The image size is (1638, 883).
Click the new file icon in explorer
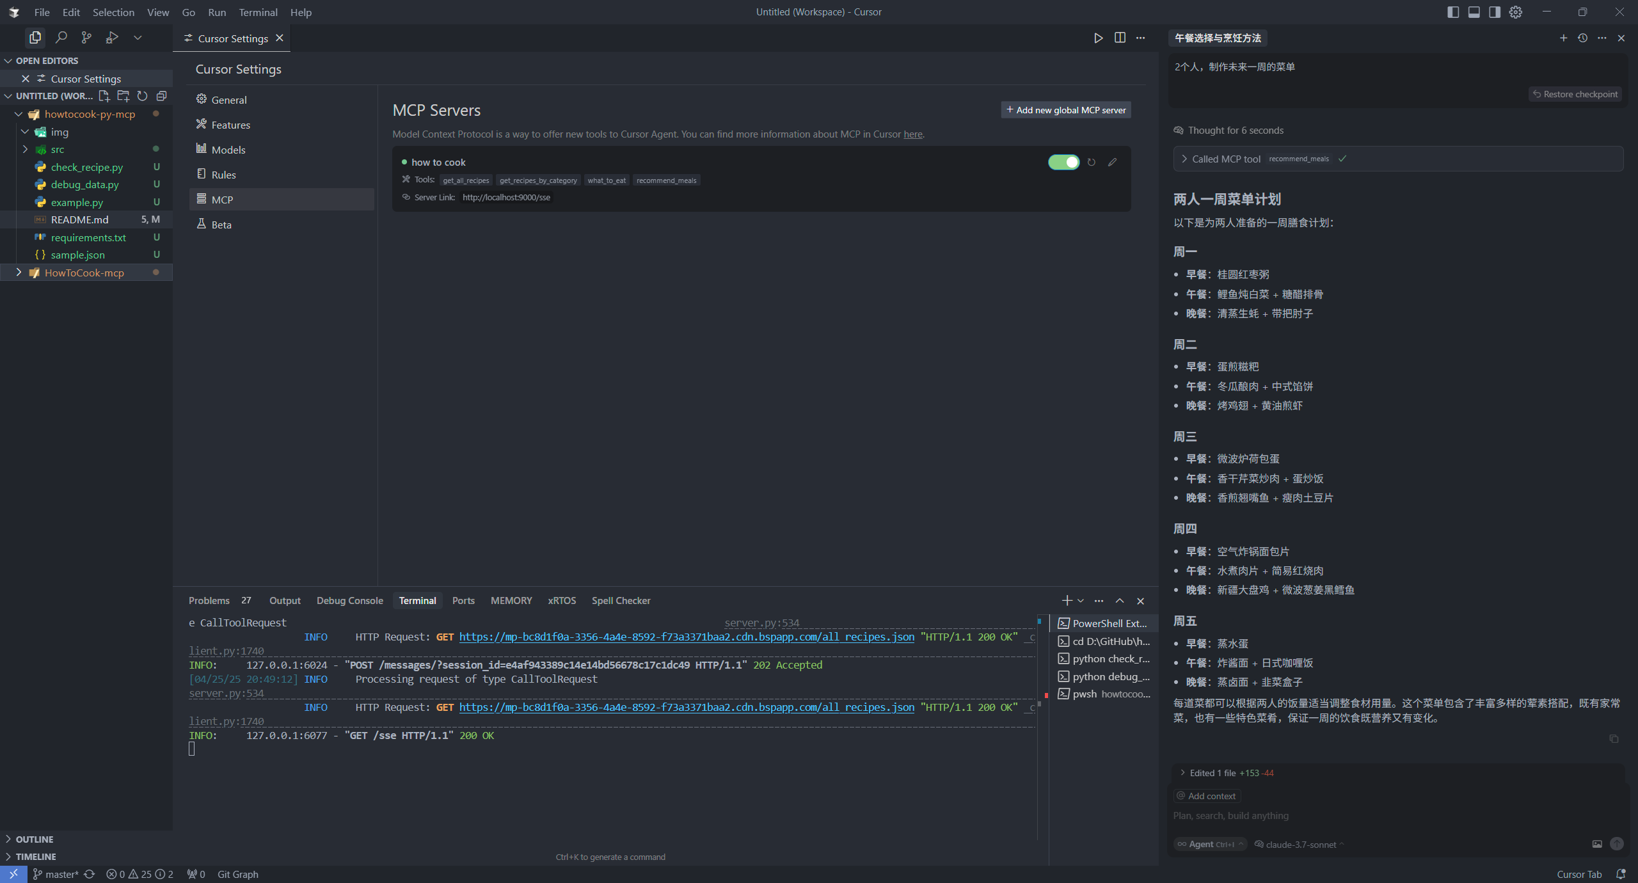pyautogui.click(x=104, y=96)
